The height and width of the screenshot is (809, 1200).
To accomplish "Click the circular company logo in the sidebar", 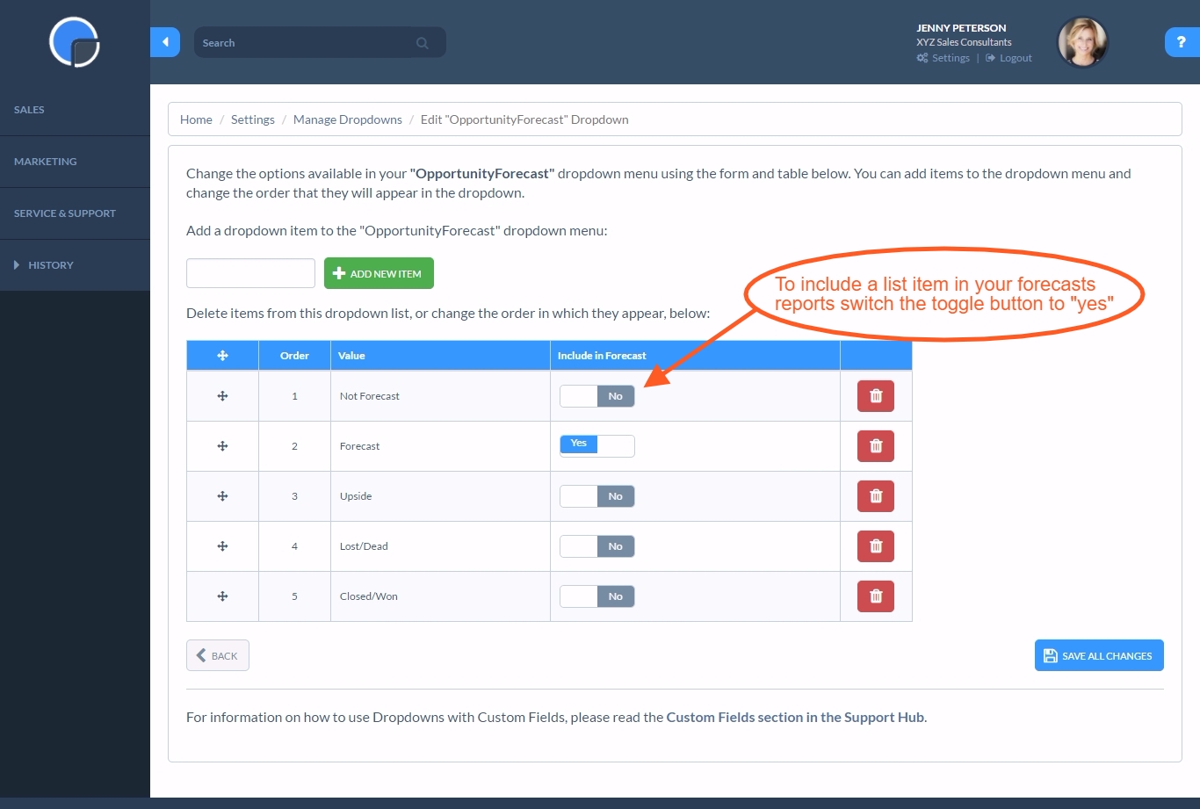I will tap(75, 42).
